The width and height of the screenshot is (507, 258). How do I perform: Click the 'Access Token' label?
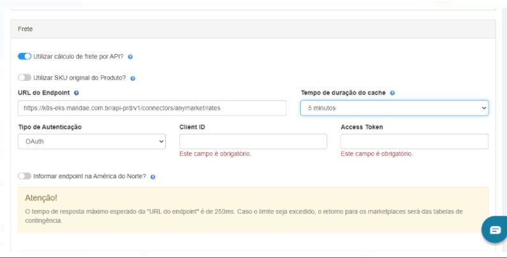(x=361, y=127)
